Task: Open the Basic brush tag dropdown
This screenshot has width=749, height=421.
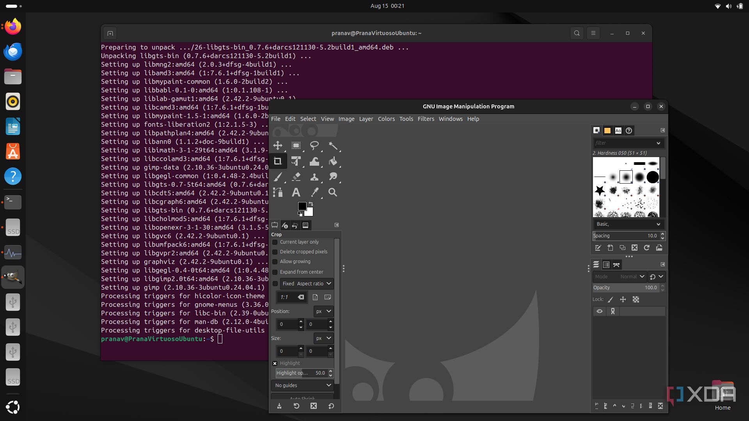Action: pyautogui.click(x=628, y=224)
